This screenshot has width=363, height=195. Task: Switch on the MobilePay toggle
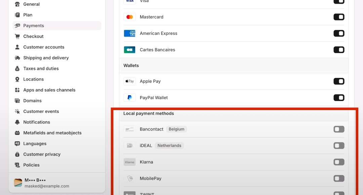tap(339, 178)
